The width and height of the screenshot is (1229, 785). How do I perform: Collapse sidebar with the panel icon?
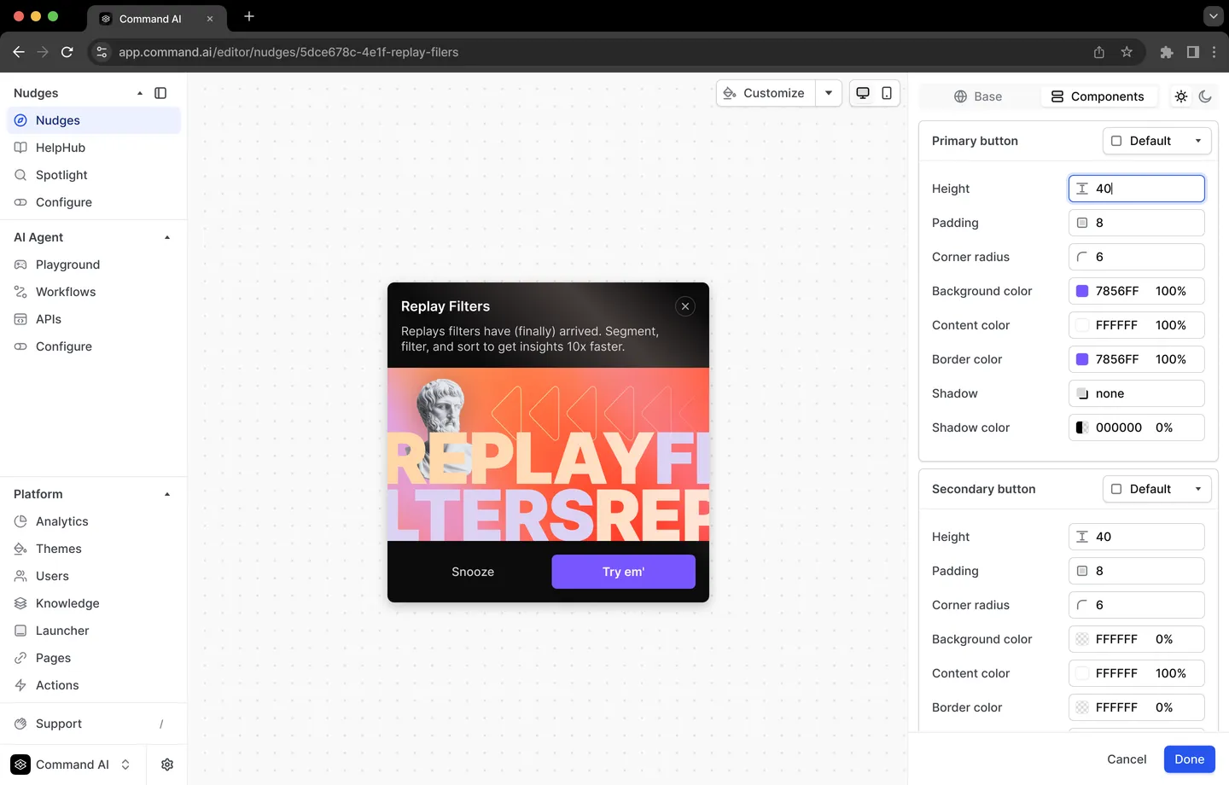pyautogui.click(x=160, y=93)
